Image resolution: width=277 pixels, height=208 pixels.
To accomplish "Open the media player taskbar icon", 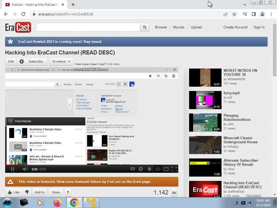I will 40,203.
